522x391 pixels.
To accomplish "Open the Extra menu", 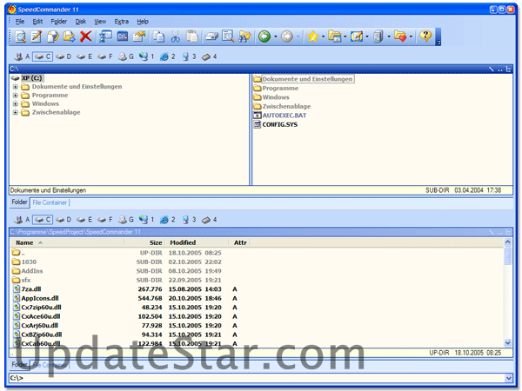I will click(x=122, y=22).
